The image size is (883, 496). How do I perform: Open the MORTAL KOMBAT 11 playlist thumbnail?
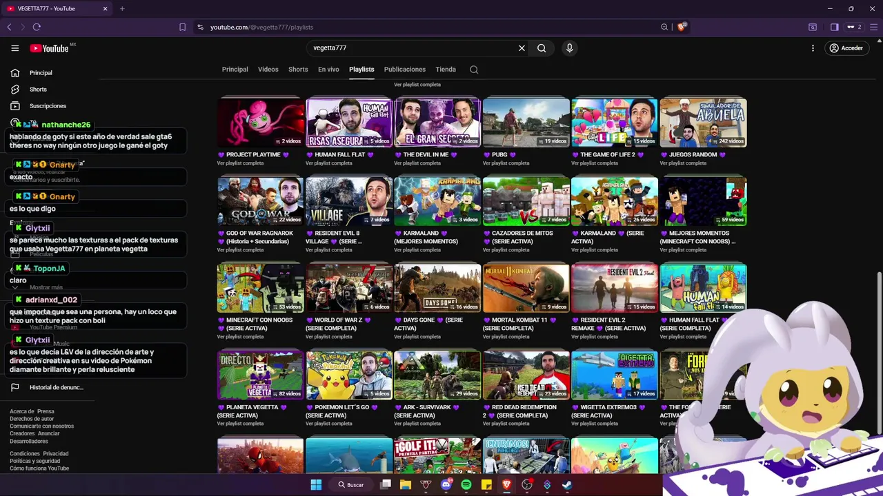[526, 288]
